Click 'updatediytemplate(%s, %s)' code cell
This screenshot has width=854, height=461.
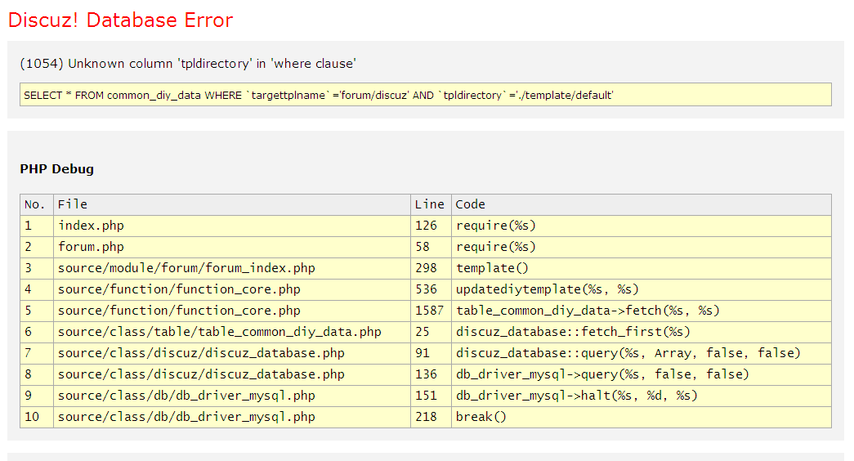click(642, 289)
